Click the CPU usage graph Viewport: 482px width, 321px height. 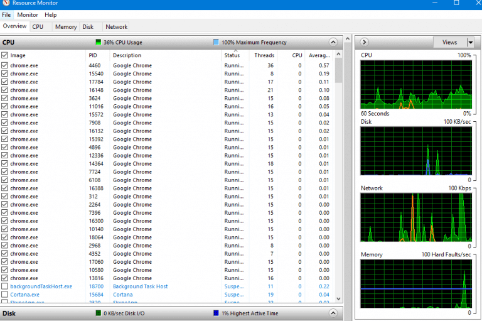[416, 84]
